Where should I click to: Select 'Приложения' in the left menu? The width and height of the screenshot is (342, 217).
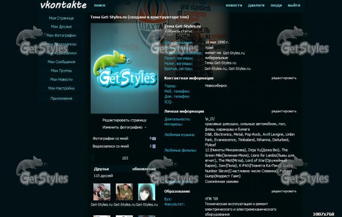pyautogui.click(x=61, y=98)
